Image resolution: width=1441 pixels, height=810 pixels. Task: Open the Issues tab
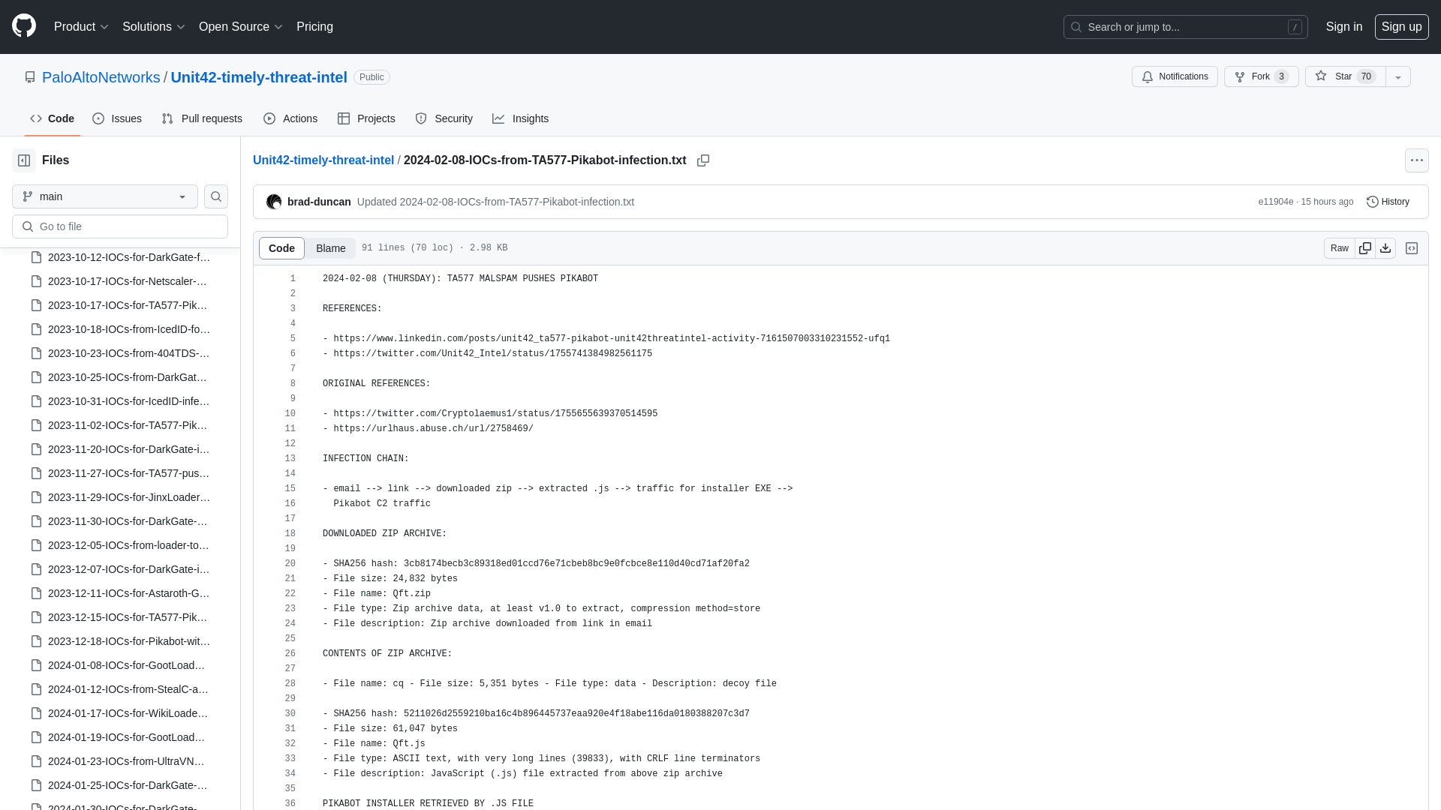[117, 118]
